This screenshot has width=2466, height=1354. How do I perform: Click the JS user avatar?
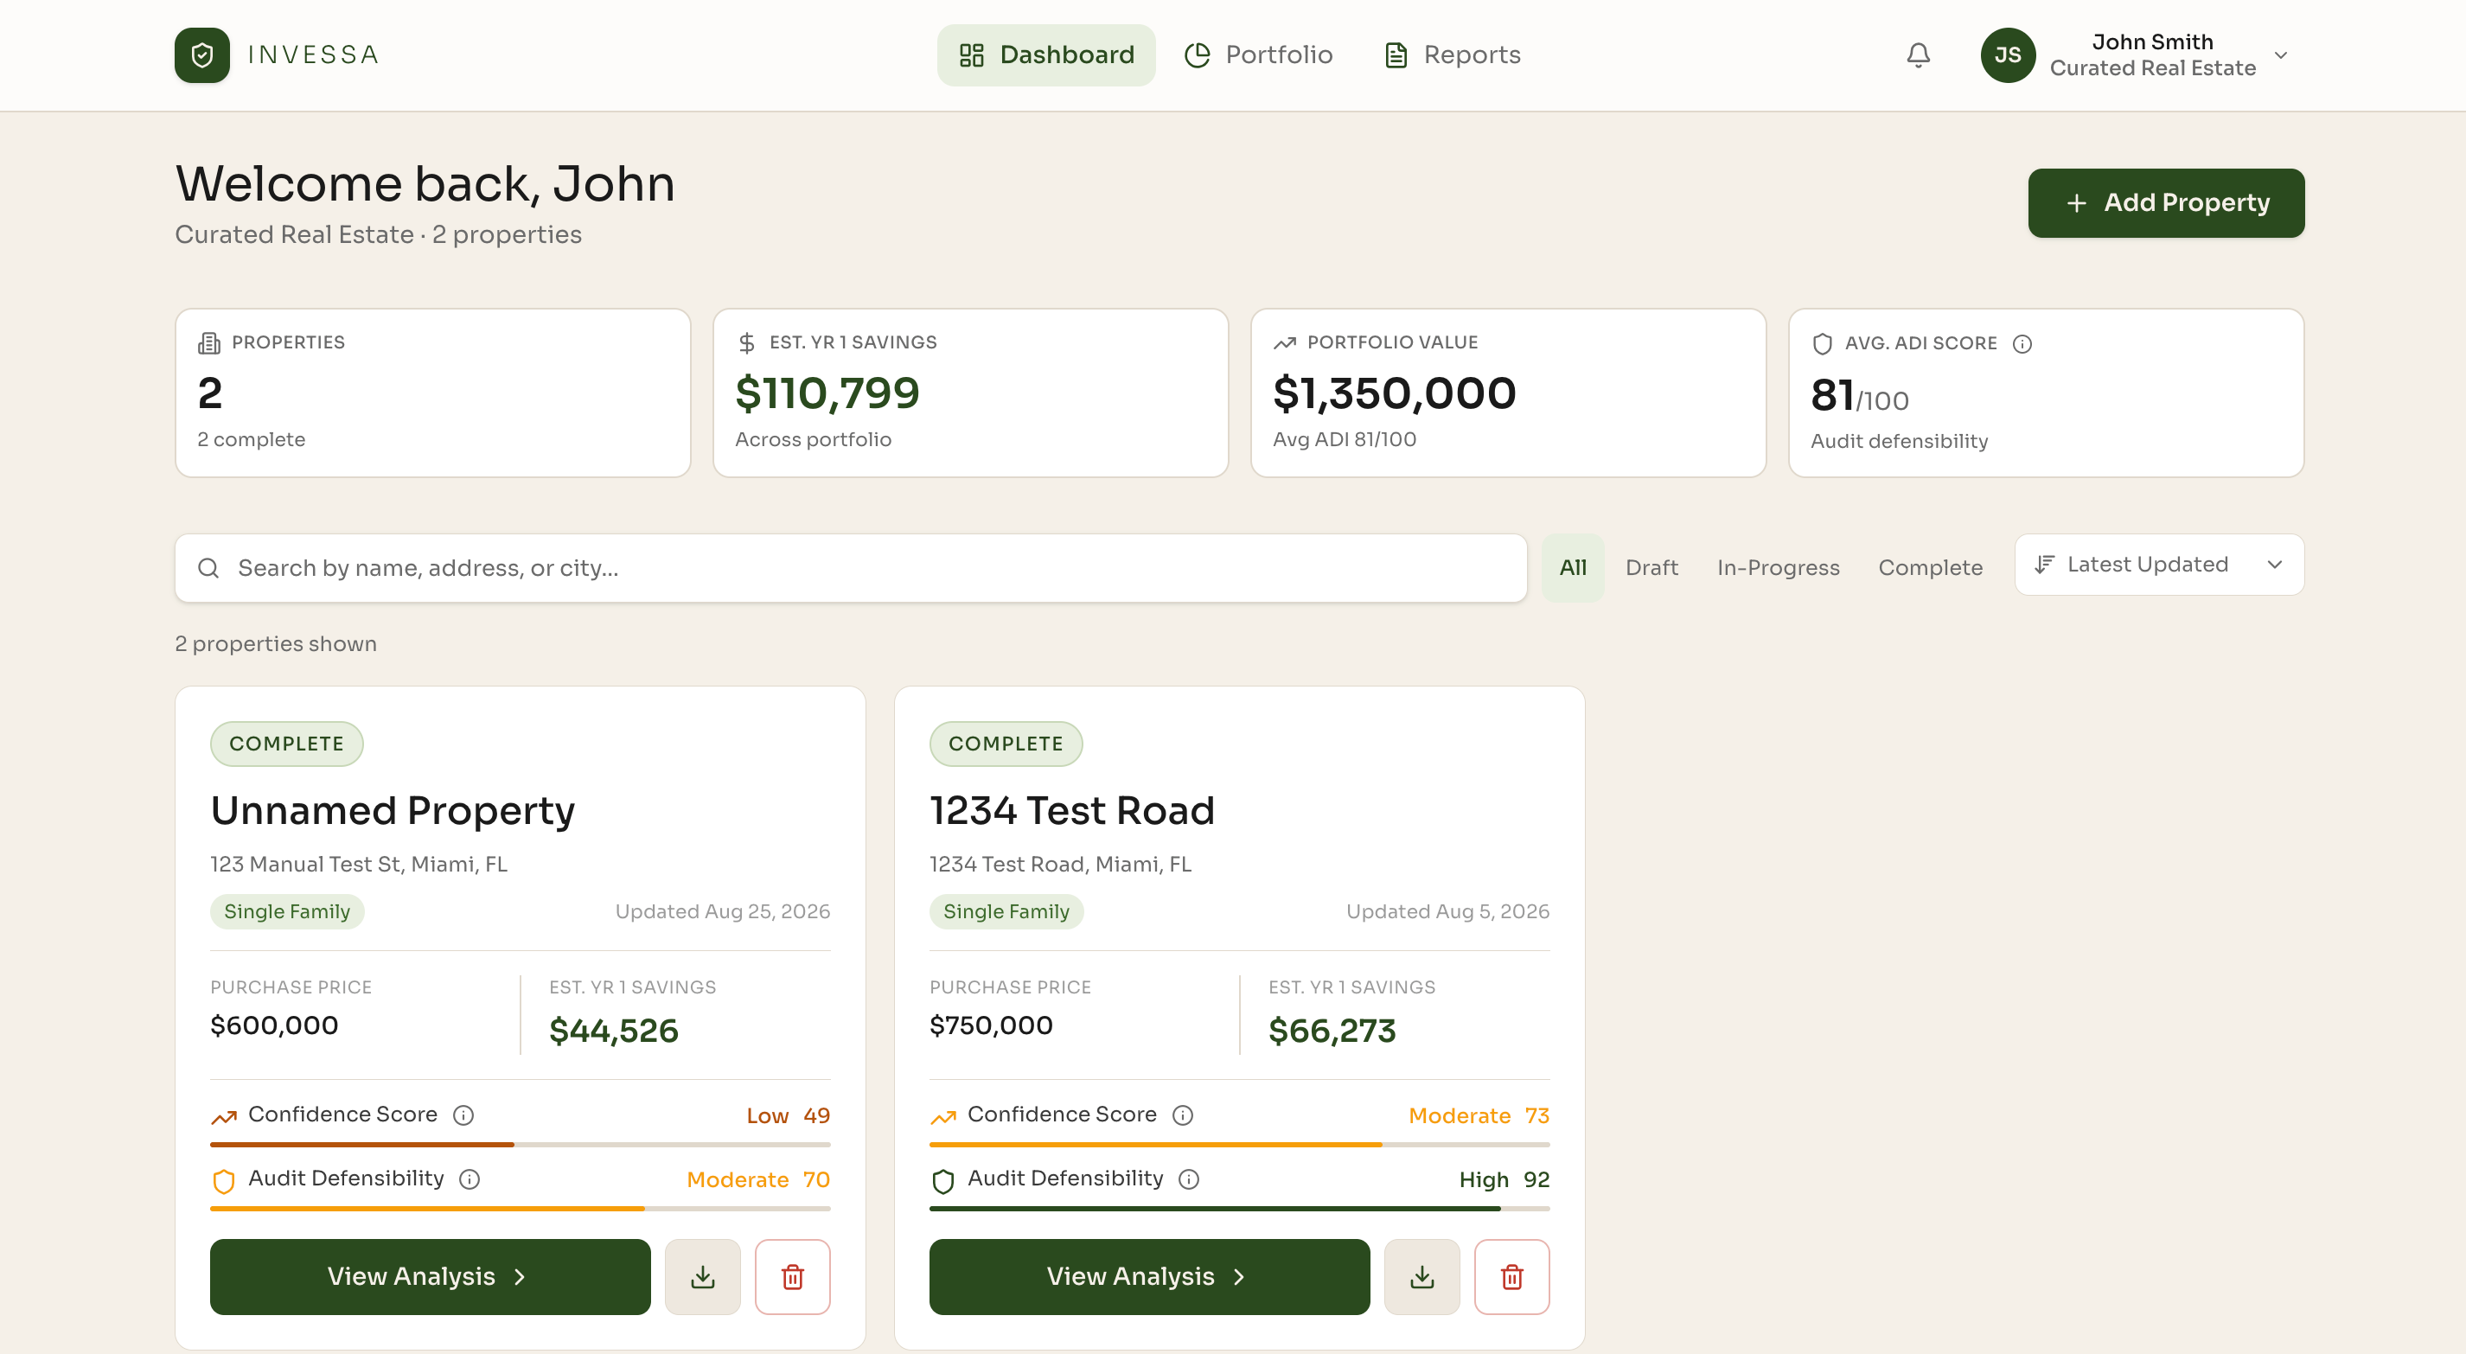(2008, 54)
